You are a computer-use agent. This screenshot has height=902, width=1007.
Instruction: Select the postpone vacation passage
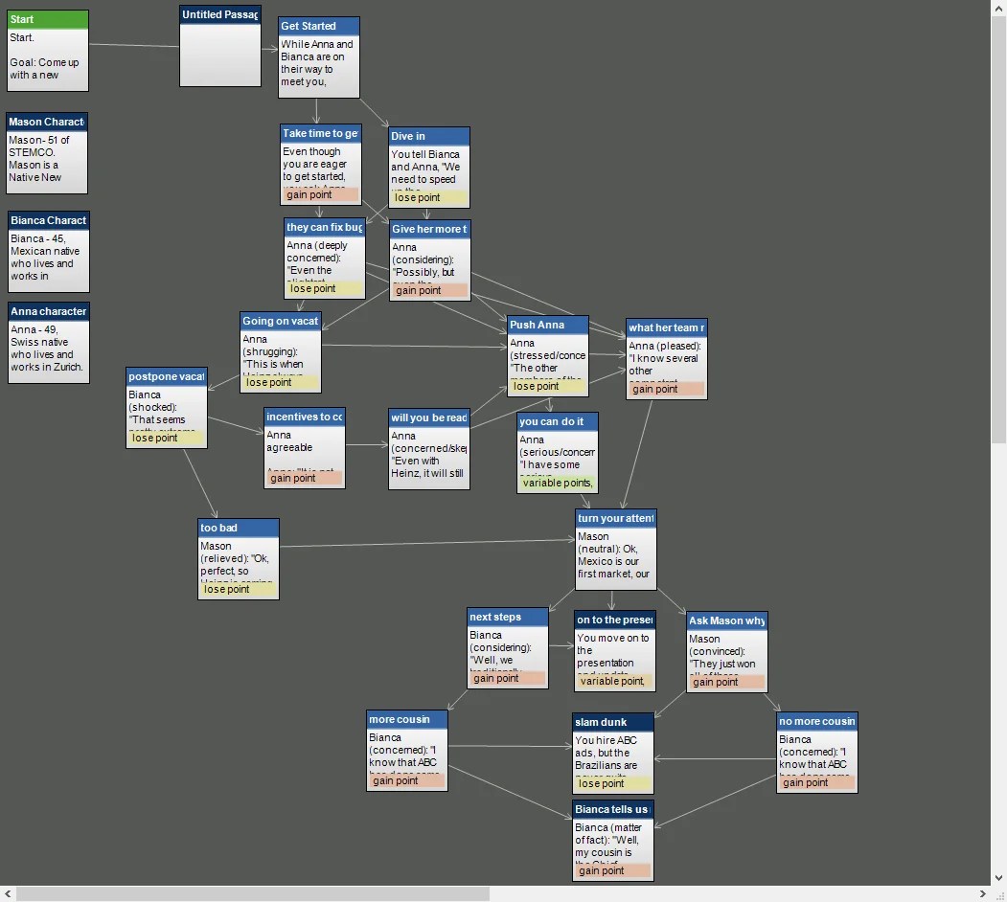pyautogui.click(x=167, y=408)
